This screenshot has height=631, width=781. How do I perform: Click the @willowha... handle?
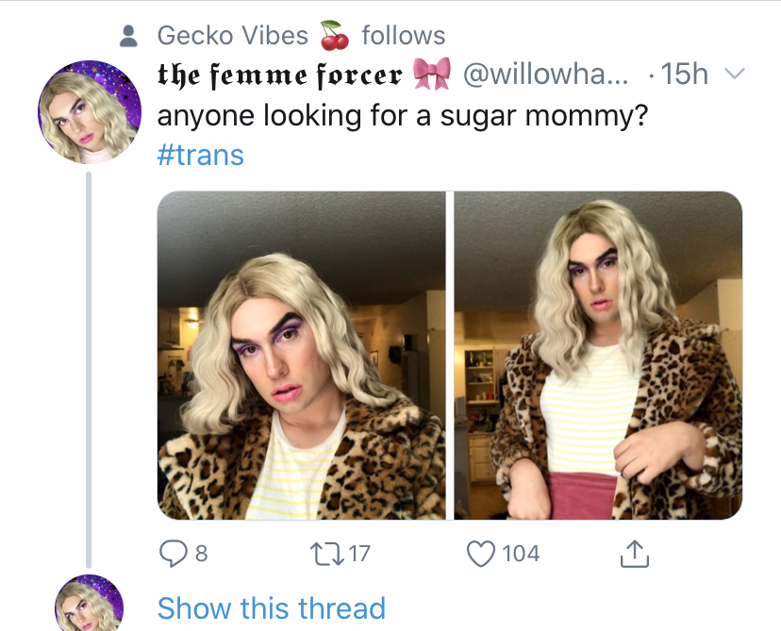coord(546,75)
